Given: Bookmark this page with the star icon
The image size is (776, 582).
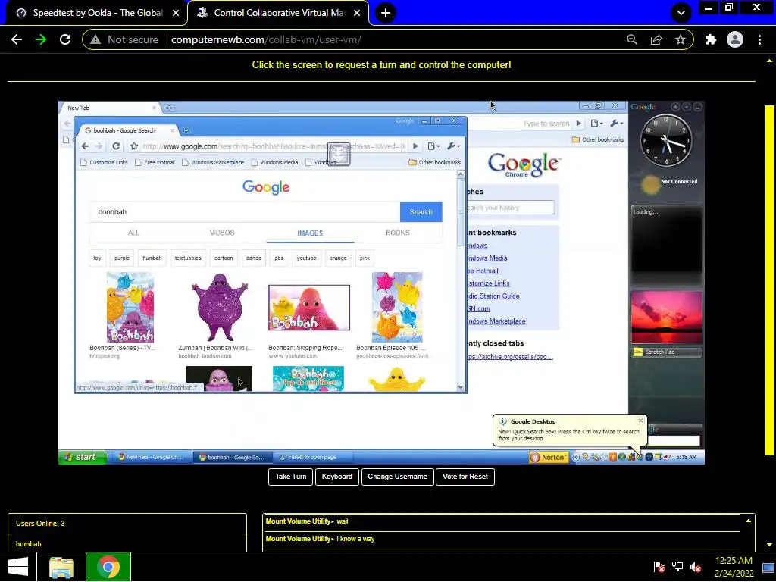Looking at the screenshot, I should [681, 39].
